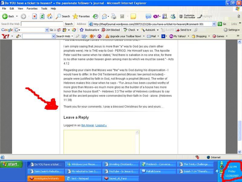The width and height of the screenshot is (242, 182).
Task: Open the Search pane magnifier icon
Action: point(58,16)
